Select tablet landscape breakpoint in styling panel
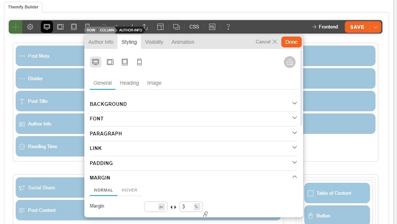 tap(110, 62)
